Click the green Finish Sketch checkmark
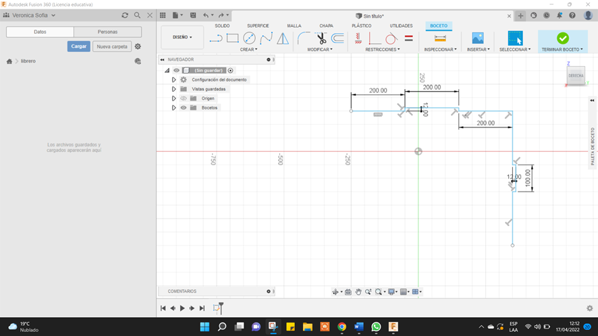Screen dimensions: 598x336 pyautogui.click(x=562, y=38)
